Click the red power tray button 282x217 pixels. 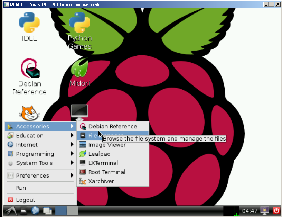(x=276, y=211)
